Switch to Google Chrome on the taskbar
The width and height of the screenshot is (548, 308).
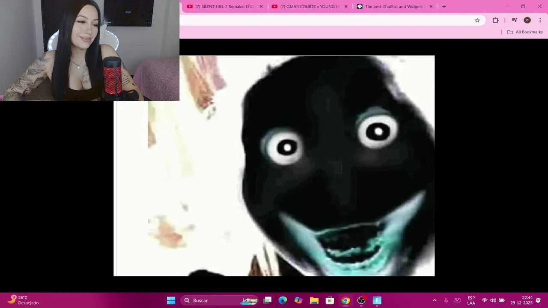tap(345, 300)
